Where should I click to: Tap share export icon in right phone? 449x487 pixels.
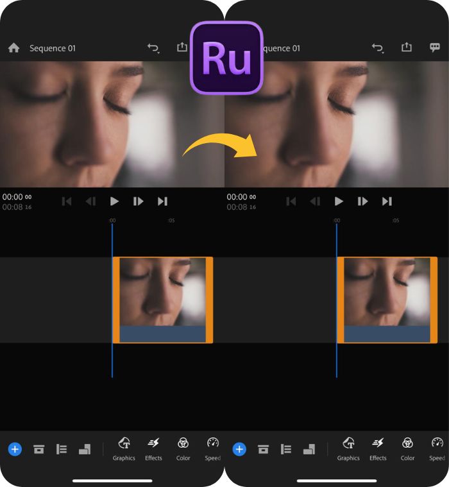click(407, 47)
